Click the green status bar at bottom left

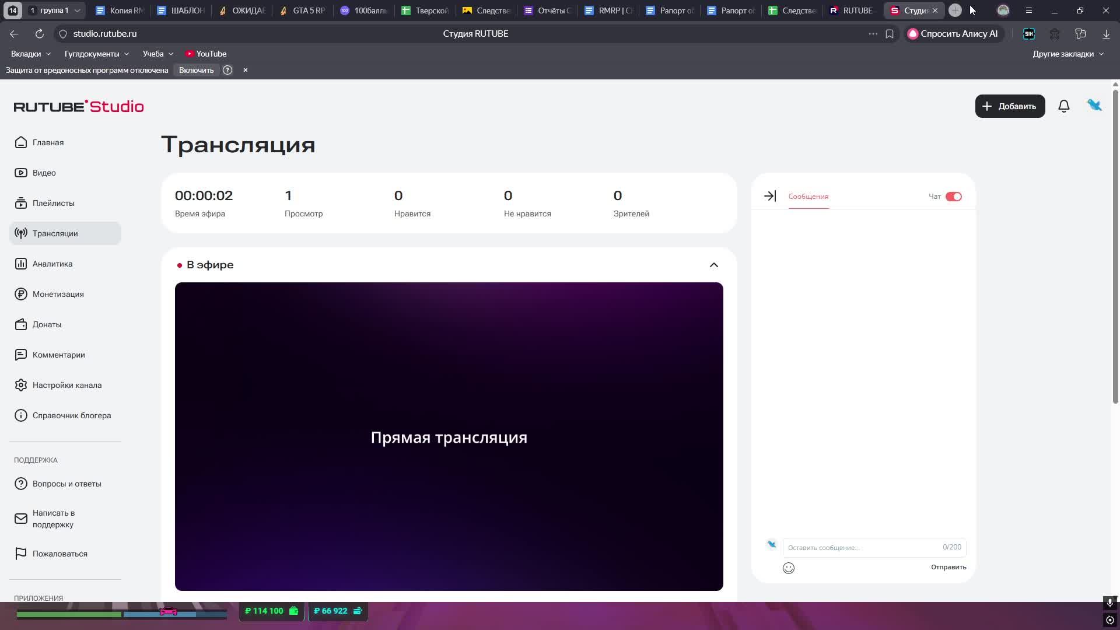pyautogui.click(x=68, y=615)
